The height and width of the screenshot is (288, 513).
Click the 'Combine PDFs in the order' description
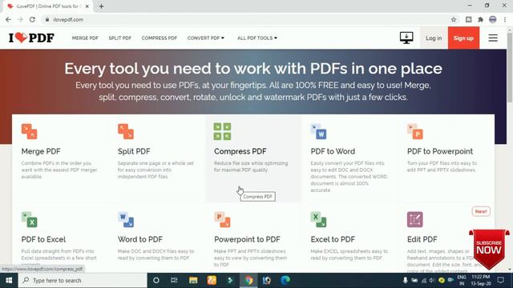tap(59, 170)
